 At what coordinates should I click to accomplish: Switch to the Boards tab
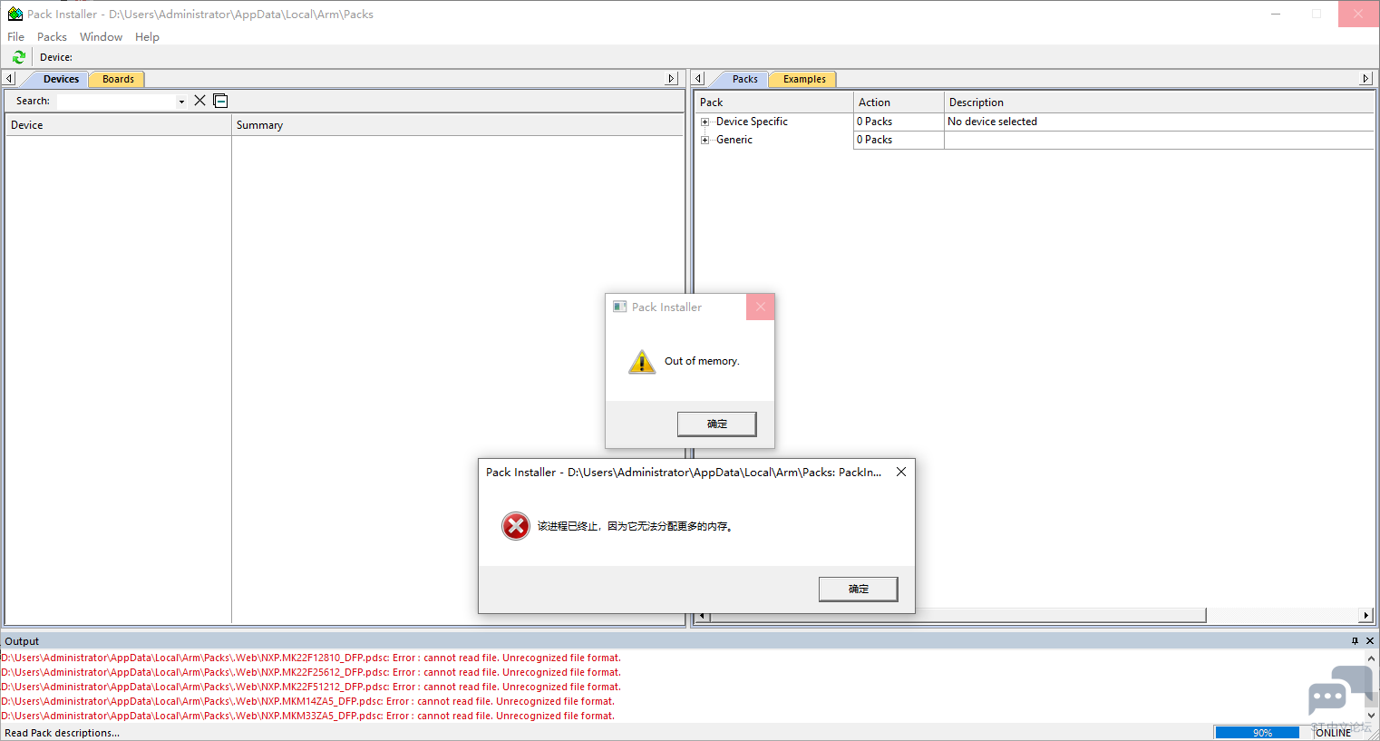[118, 79]
